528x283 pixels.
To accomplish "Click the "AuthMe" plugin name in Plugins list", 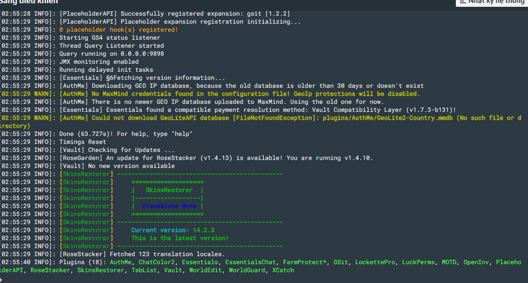I will tap(121, 262).
